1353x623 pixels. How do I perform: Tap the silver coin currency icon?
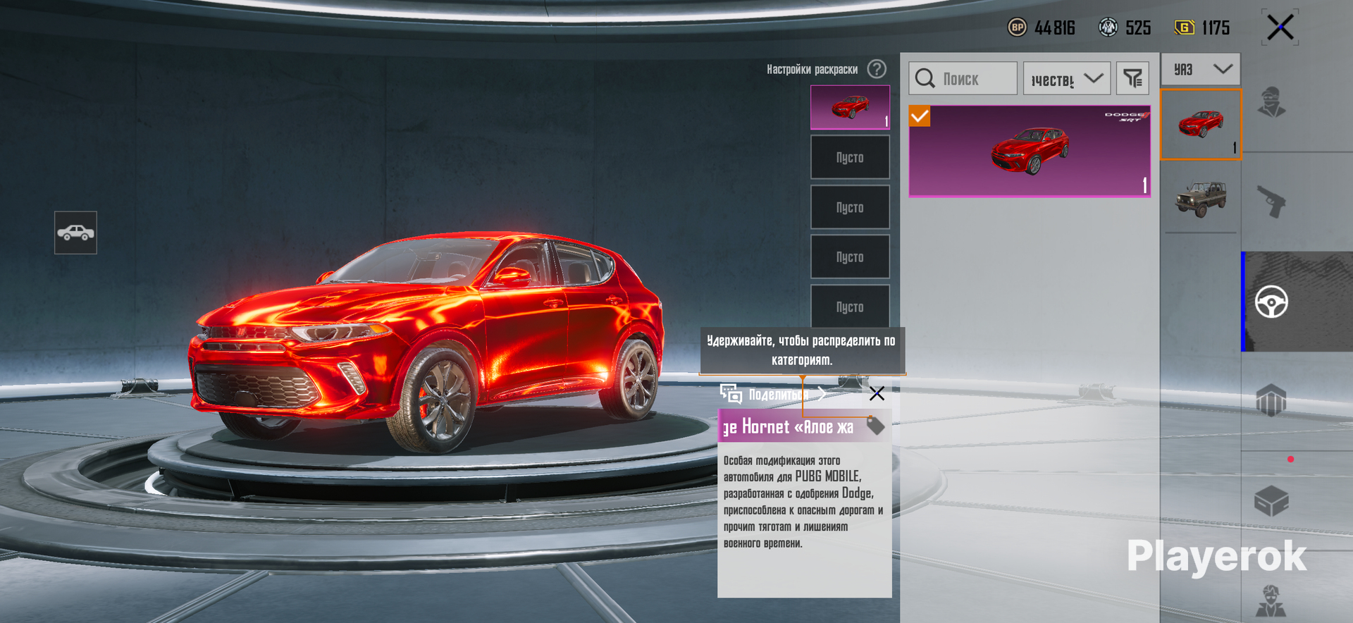tap(1108, 27)
